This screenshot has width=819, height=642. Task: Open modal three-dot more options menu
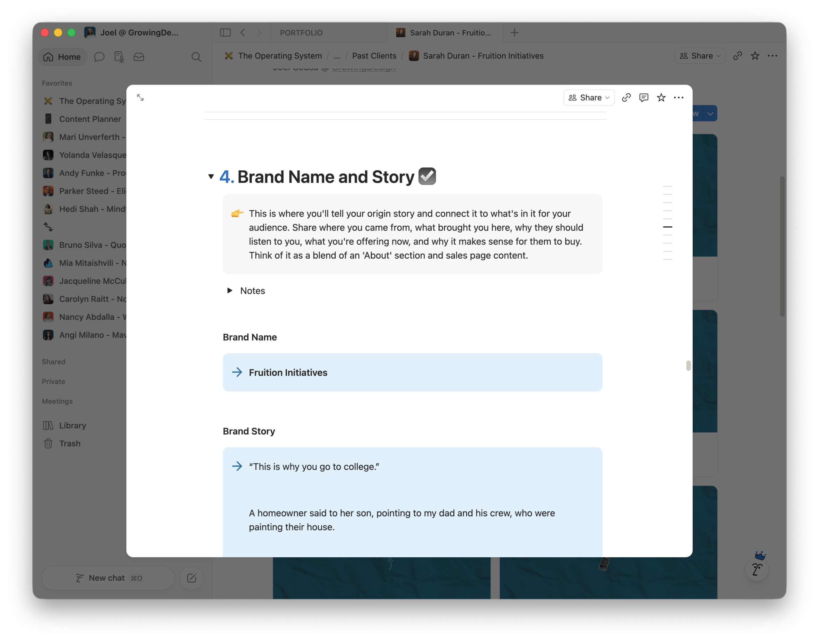679,98
